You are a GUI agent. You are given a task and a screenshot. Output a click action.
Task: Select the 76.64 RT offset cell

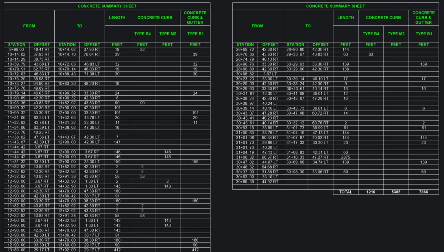tap(92, 54)
